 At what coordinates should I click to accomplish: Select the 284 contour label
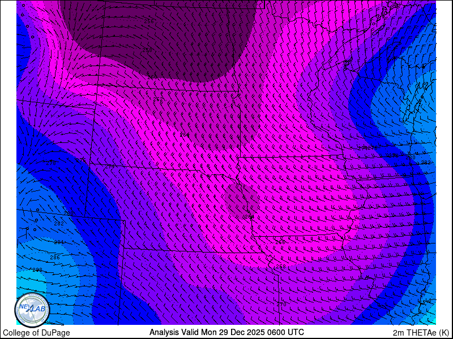(x=59, y=242)
